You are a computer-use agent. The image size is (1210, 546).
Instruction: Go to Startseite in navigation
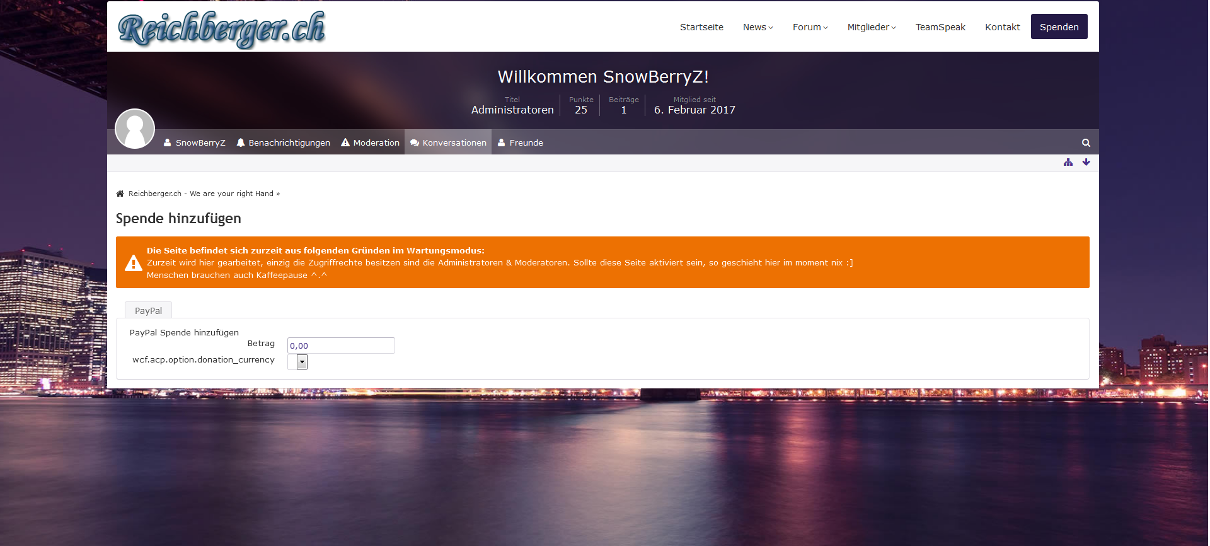(x=701, y=27)
